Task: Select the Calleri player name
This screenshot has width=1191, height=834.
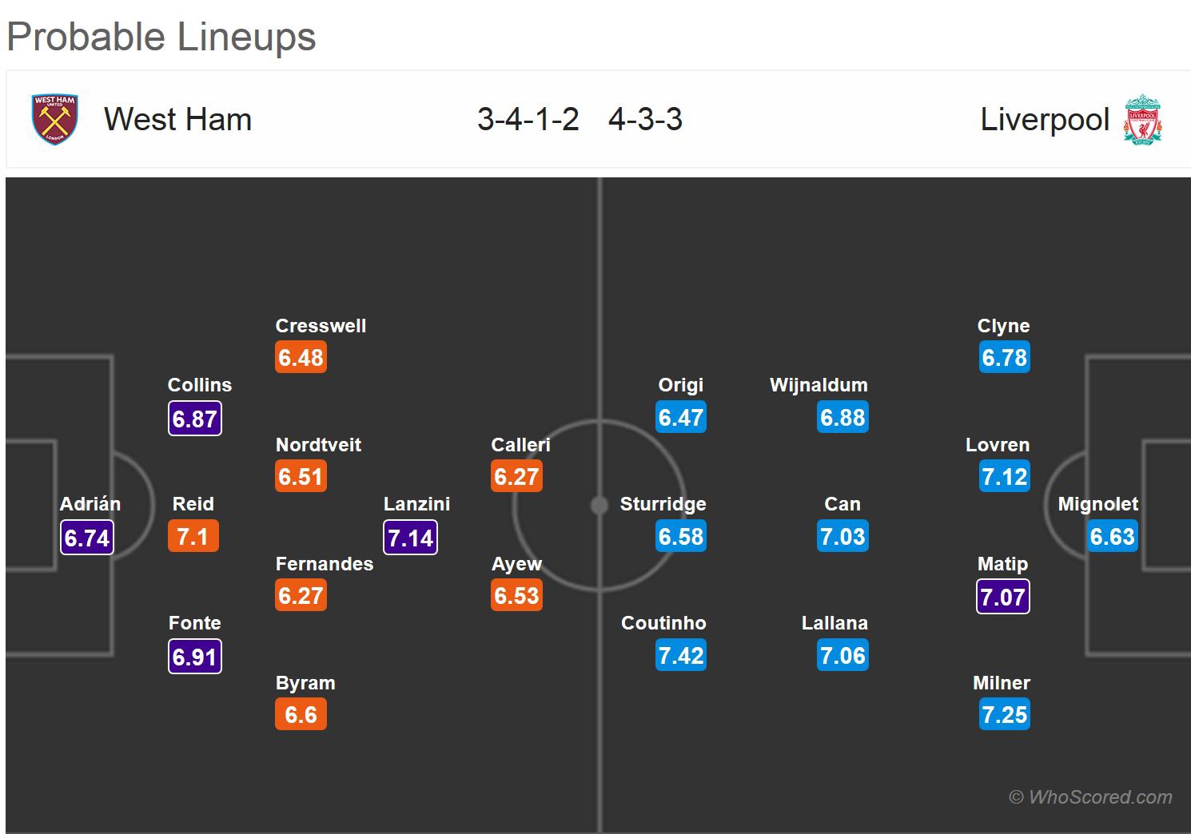Action: (520, 445)
